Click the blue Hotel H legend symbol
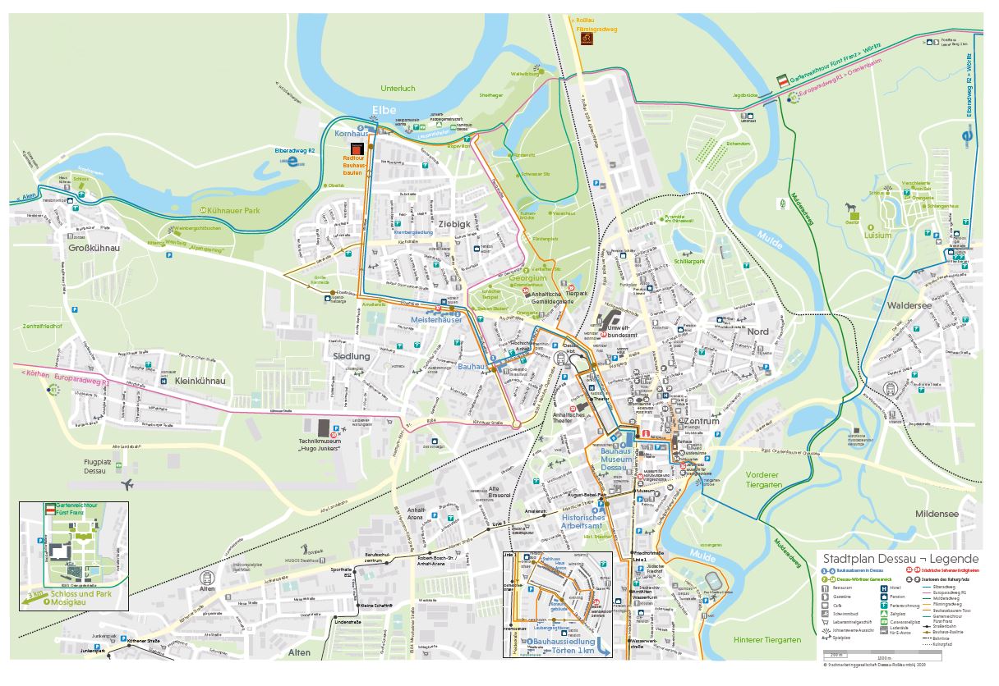The height and width of the screenshot is (686, 999). pos(884,588)
